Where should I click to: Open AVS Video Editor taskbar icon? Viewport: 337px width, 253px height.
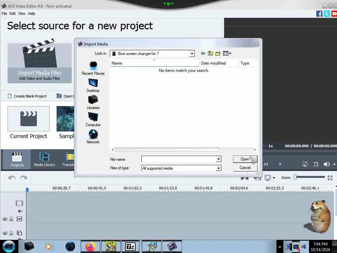pos(172,246)
